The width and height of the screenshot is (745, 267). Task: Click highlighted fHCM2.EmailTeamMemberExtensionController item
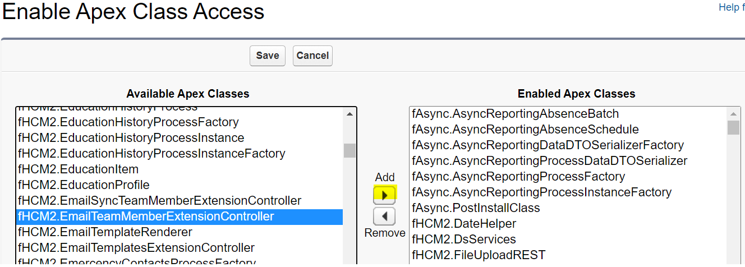146,217
